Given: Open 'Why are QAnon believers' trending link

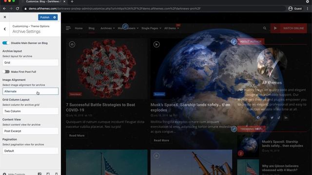Looking at the screenshot, I should coord(280,168).
